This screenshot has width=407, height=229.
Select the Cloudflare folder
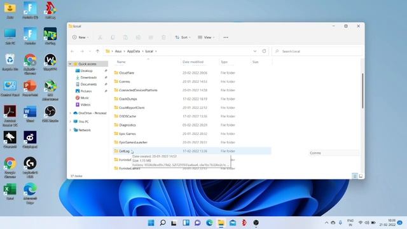click(192, 73)
